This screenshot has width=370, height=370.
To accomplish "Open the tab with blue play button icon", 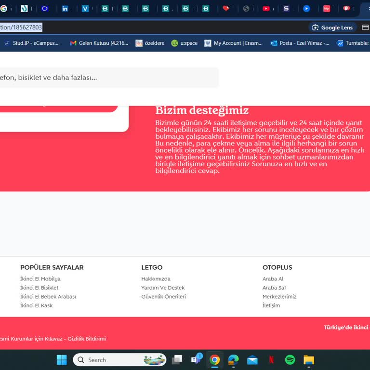I will (x=306, y=9).
